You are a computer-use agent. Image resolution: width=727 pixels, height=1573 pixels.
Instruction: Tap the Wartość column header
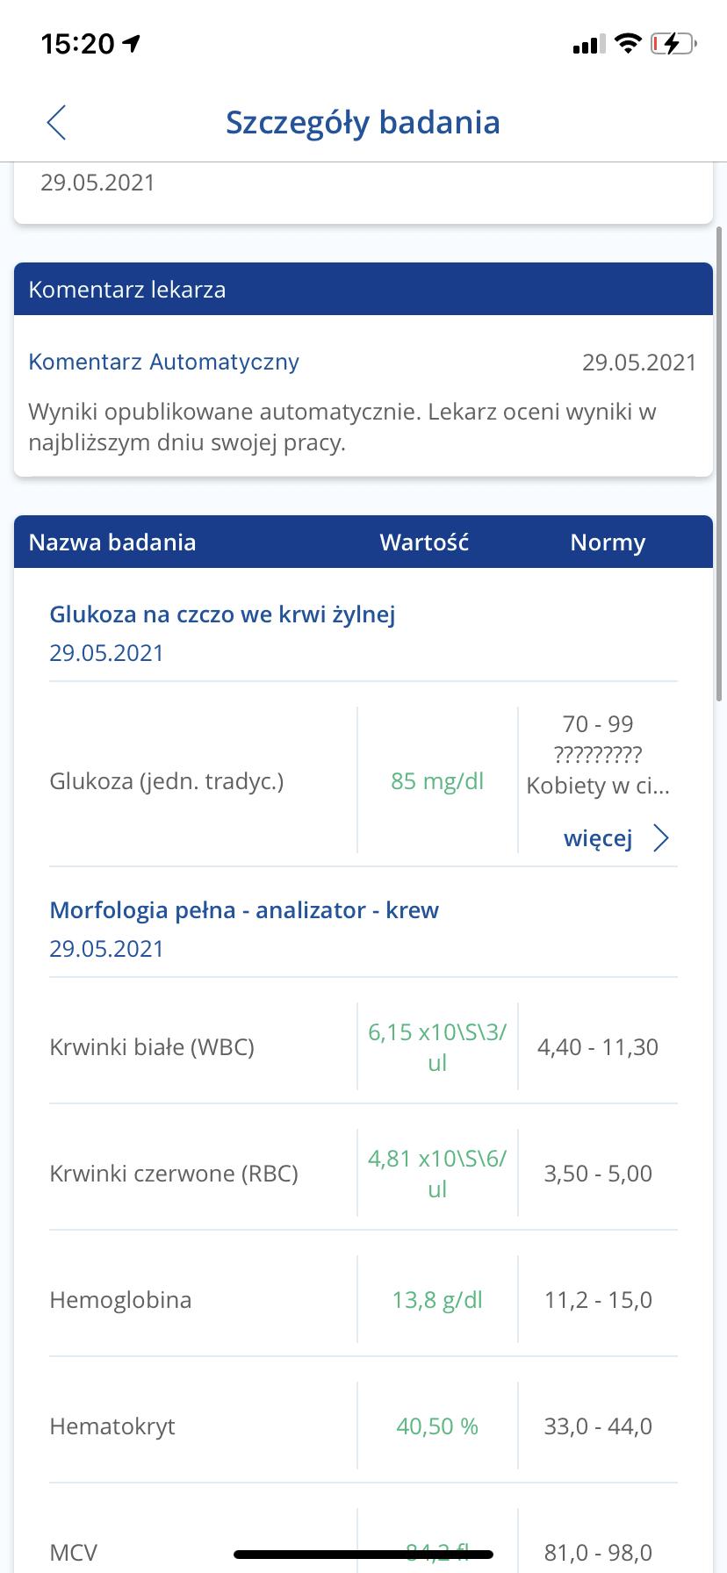pyautogui.click(x=424, y=542)
